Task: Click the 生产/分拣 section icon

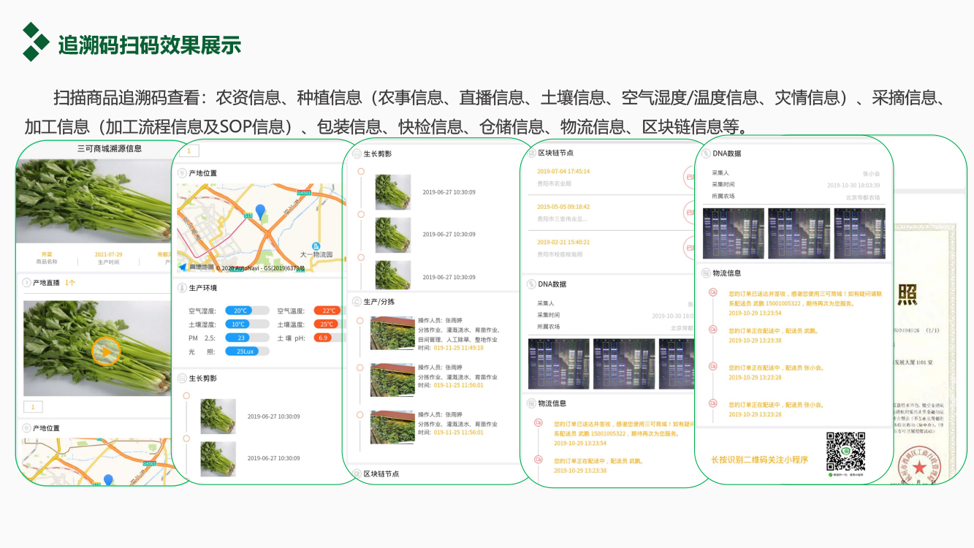Action: point(357,302)
